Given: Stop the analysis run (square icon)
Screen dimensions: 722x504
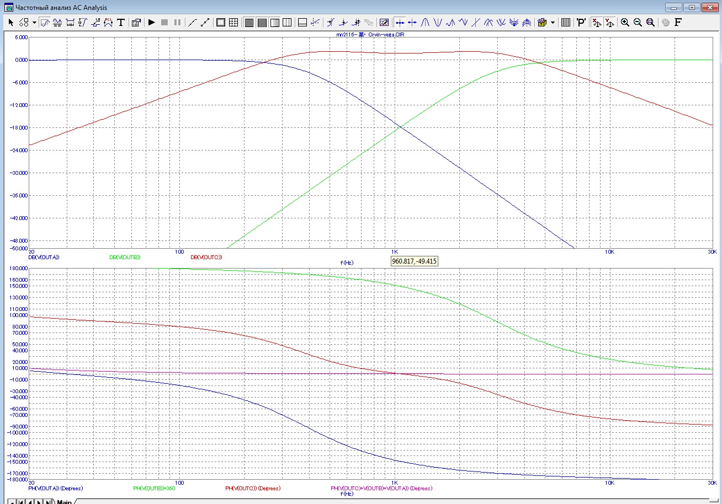Looking at the screenshot, I should click(x=164, y=23).
